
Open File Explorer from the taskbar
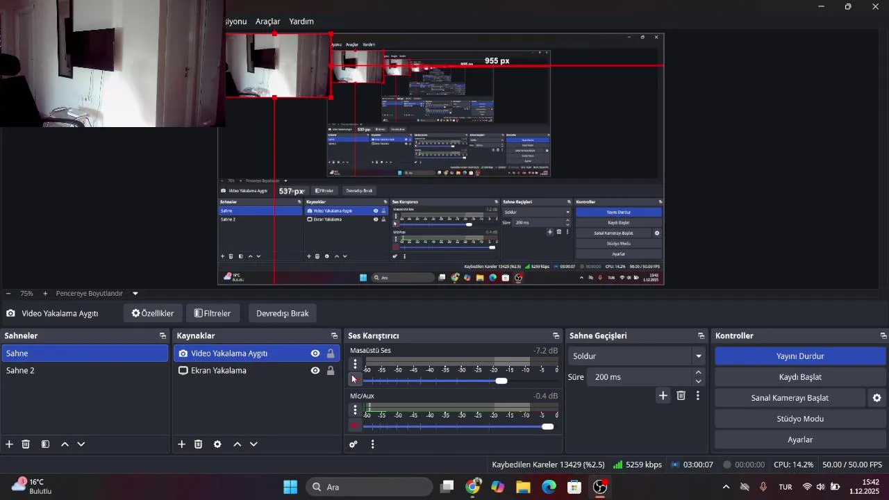pyautogui.click(x=524, y=487)
